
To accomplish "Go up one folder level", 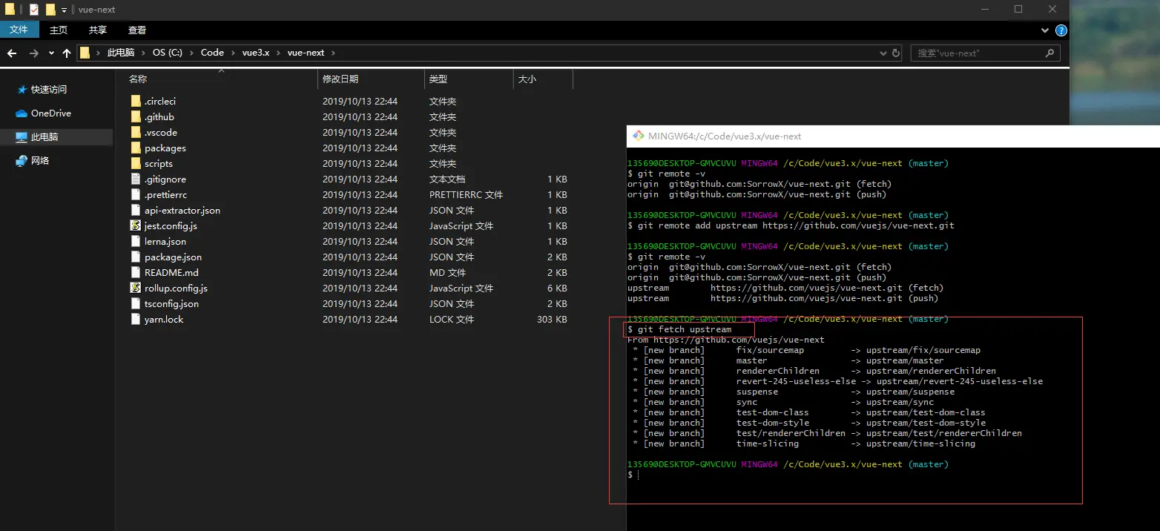I will [x=67, y=53].
